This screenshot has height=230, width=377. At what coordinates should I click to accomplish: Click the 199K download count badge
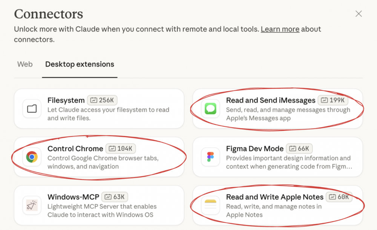click(x=333, y=100)
